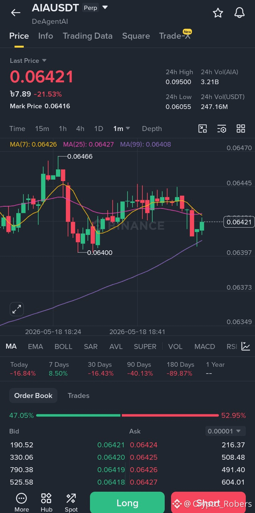Open the indicator chart icon beside RSI
Image resolution: width=255 pixels, height=513 pixels.
246,346
